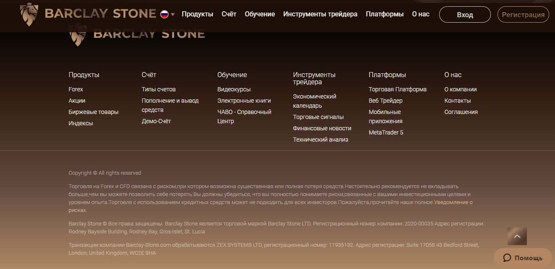Open the Forex footer link
Screen dimensions: 555x269
click(76, 89)
